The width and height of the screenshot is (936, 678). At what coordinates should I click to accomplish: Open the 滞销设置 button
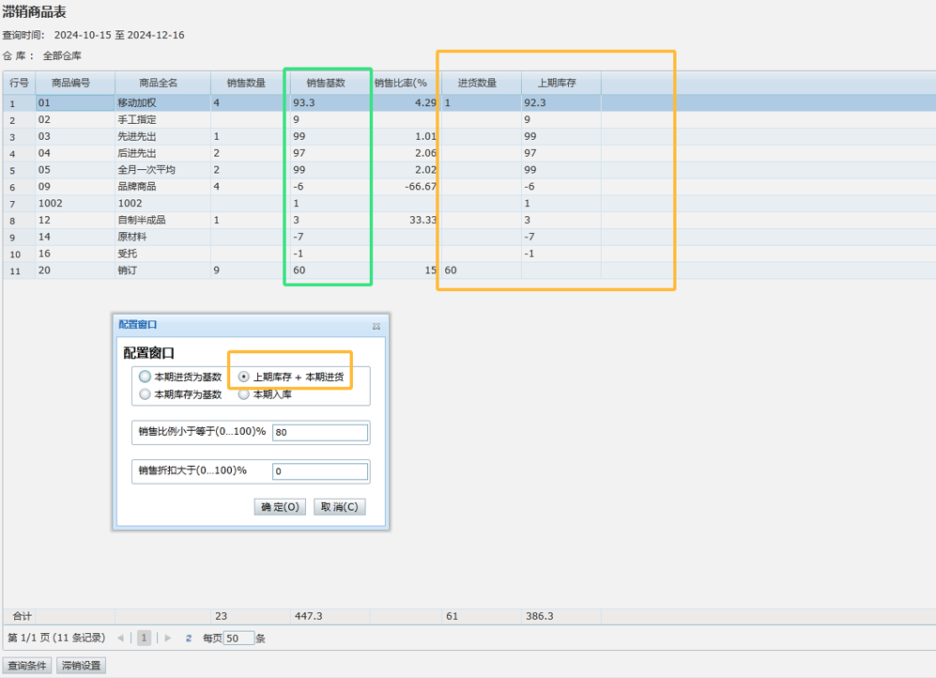tap(81, 666)
